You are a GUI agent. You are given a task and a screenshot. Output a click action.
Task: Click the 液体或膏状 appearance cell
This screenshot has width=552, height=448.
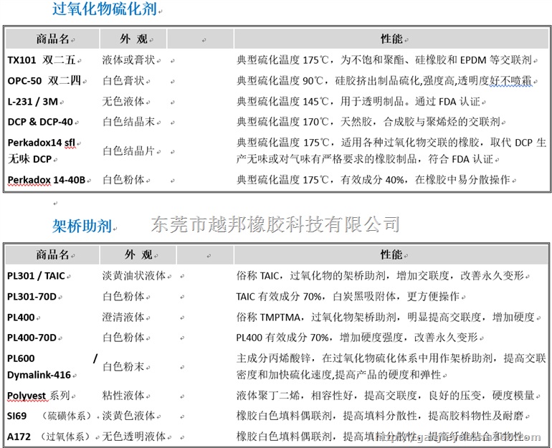point(129,60)
